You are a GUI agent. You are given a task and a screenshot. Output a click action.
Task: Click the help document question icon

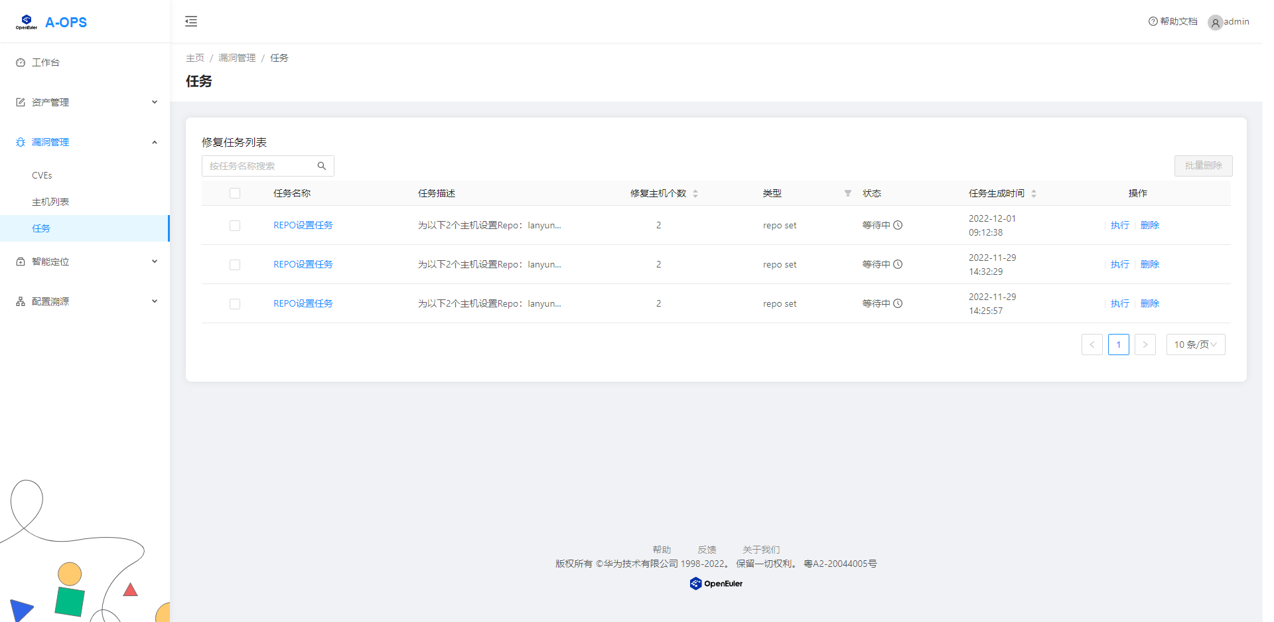[x=1153, y=21]
